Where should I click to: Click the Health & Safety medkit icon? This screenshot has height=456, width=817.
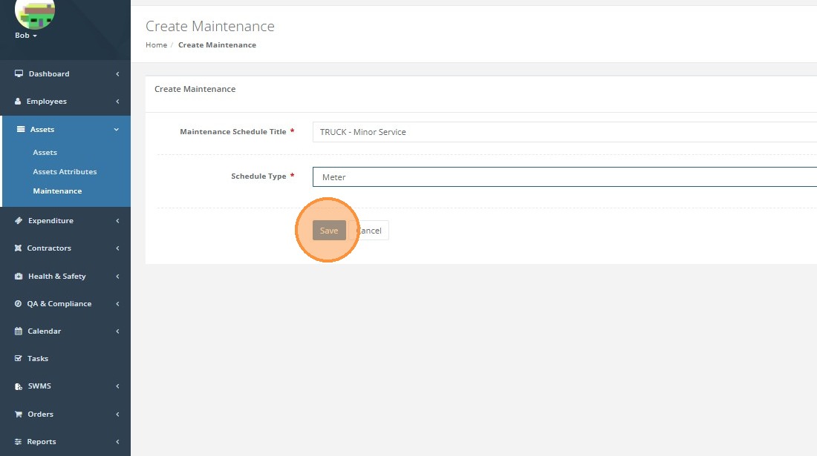[x=19, y=277]
